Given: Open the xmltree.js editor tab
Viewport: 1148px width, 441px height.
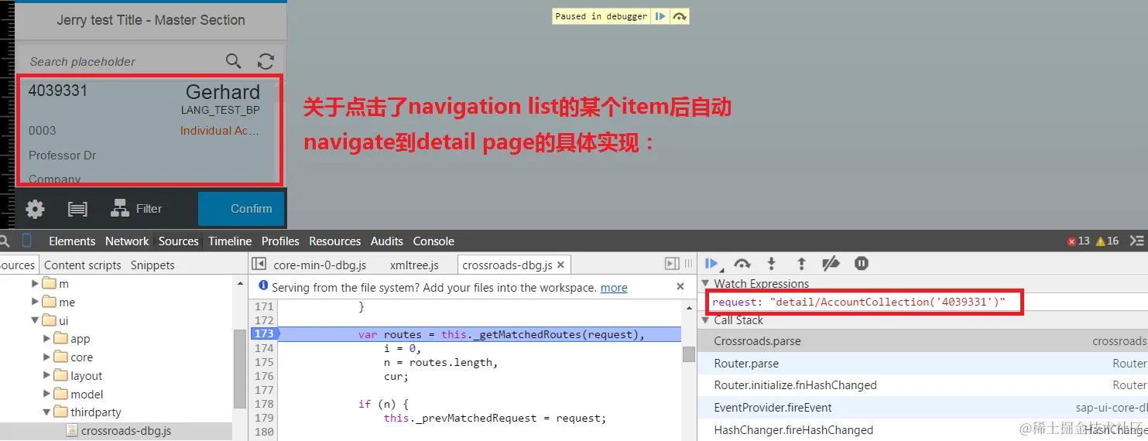Looking at the screenshot, I should click(414, 265).
